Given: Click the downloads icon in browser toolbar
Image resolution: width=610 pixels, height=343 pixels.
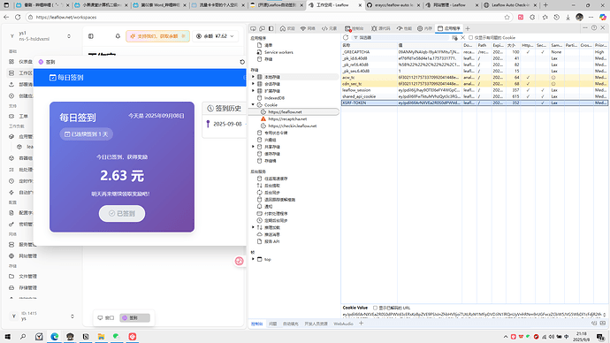Looking at the screenshot, I should 568,17.
